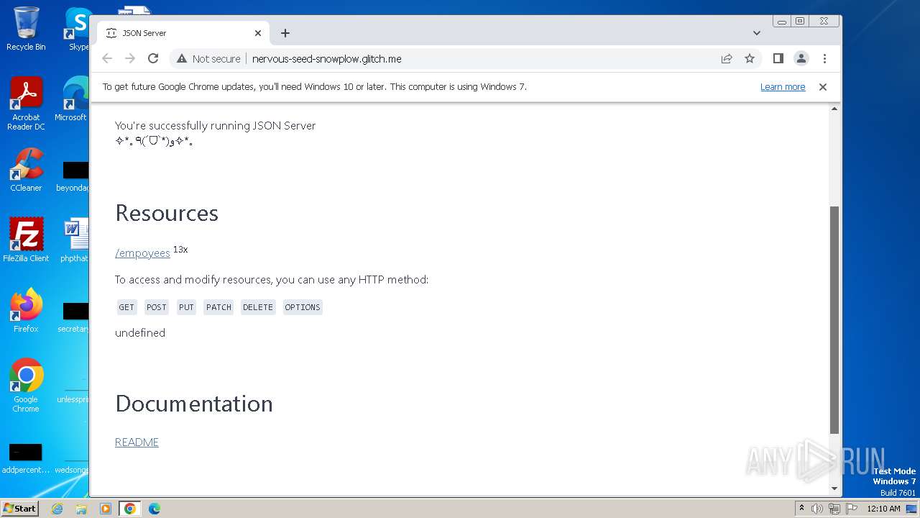
Task: Go forward using the forward arrow
Action: tap(130, 58)
